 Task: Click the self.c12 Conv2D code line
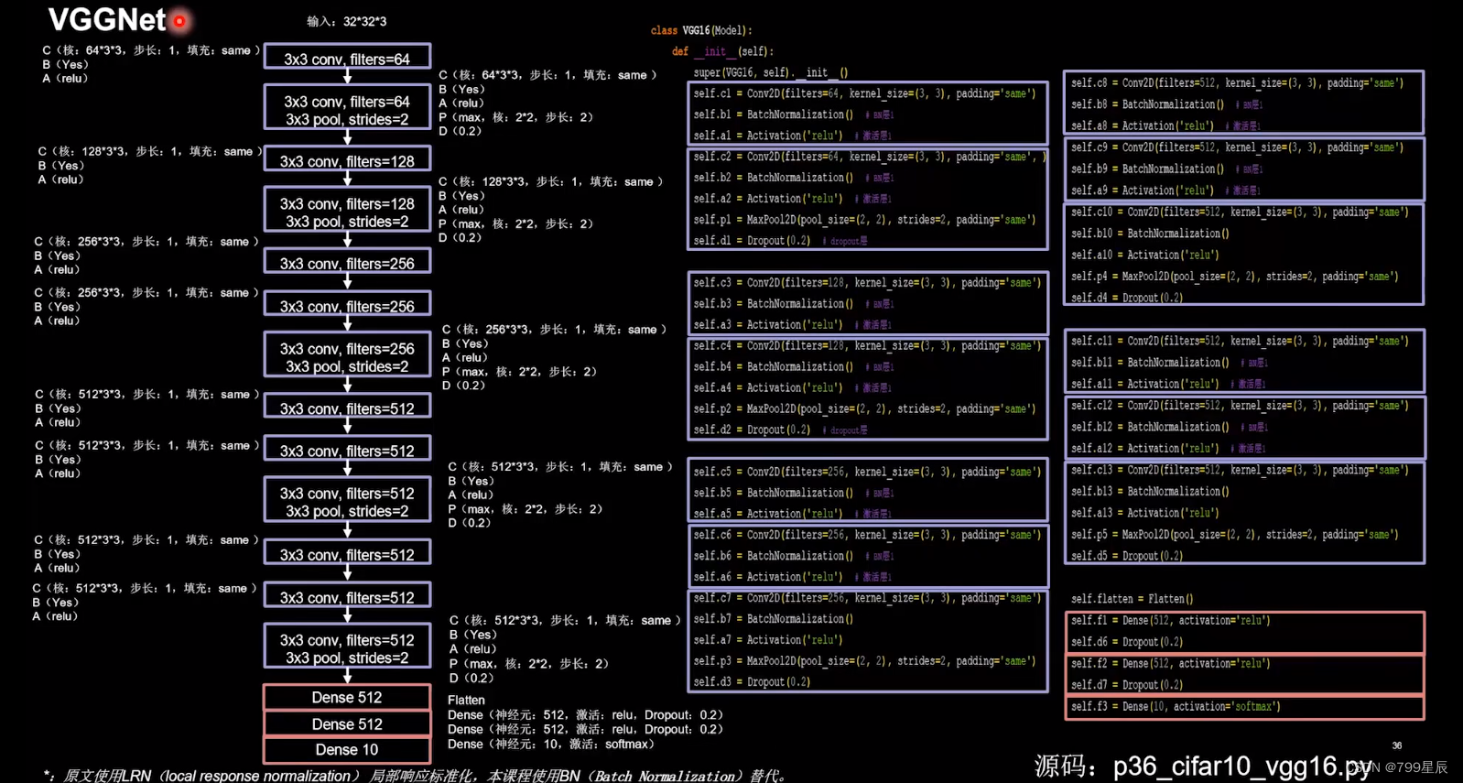(1240, 406)
